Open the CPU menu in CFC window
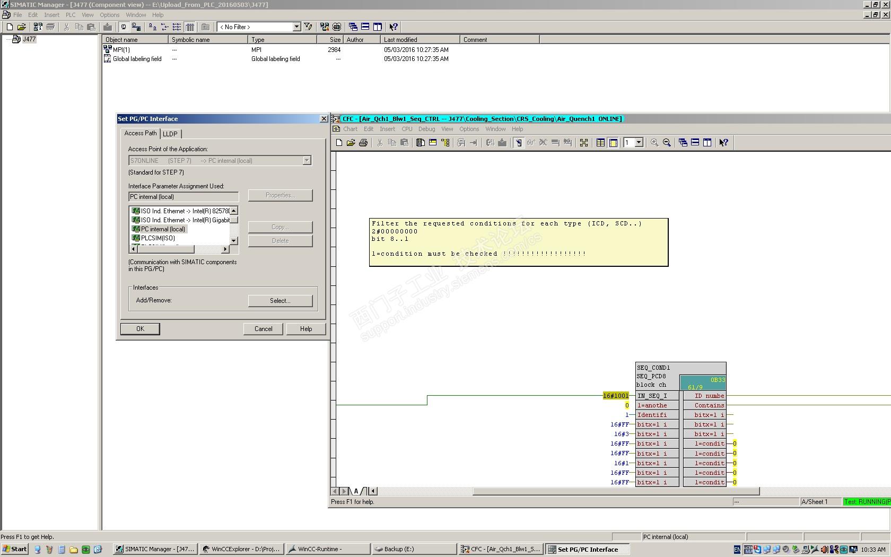This screenshot has width=891, height=557. tap(407, 129)
